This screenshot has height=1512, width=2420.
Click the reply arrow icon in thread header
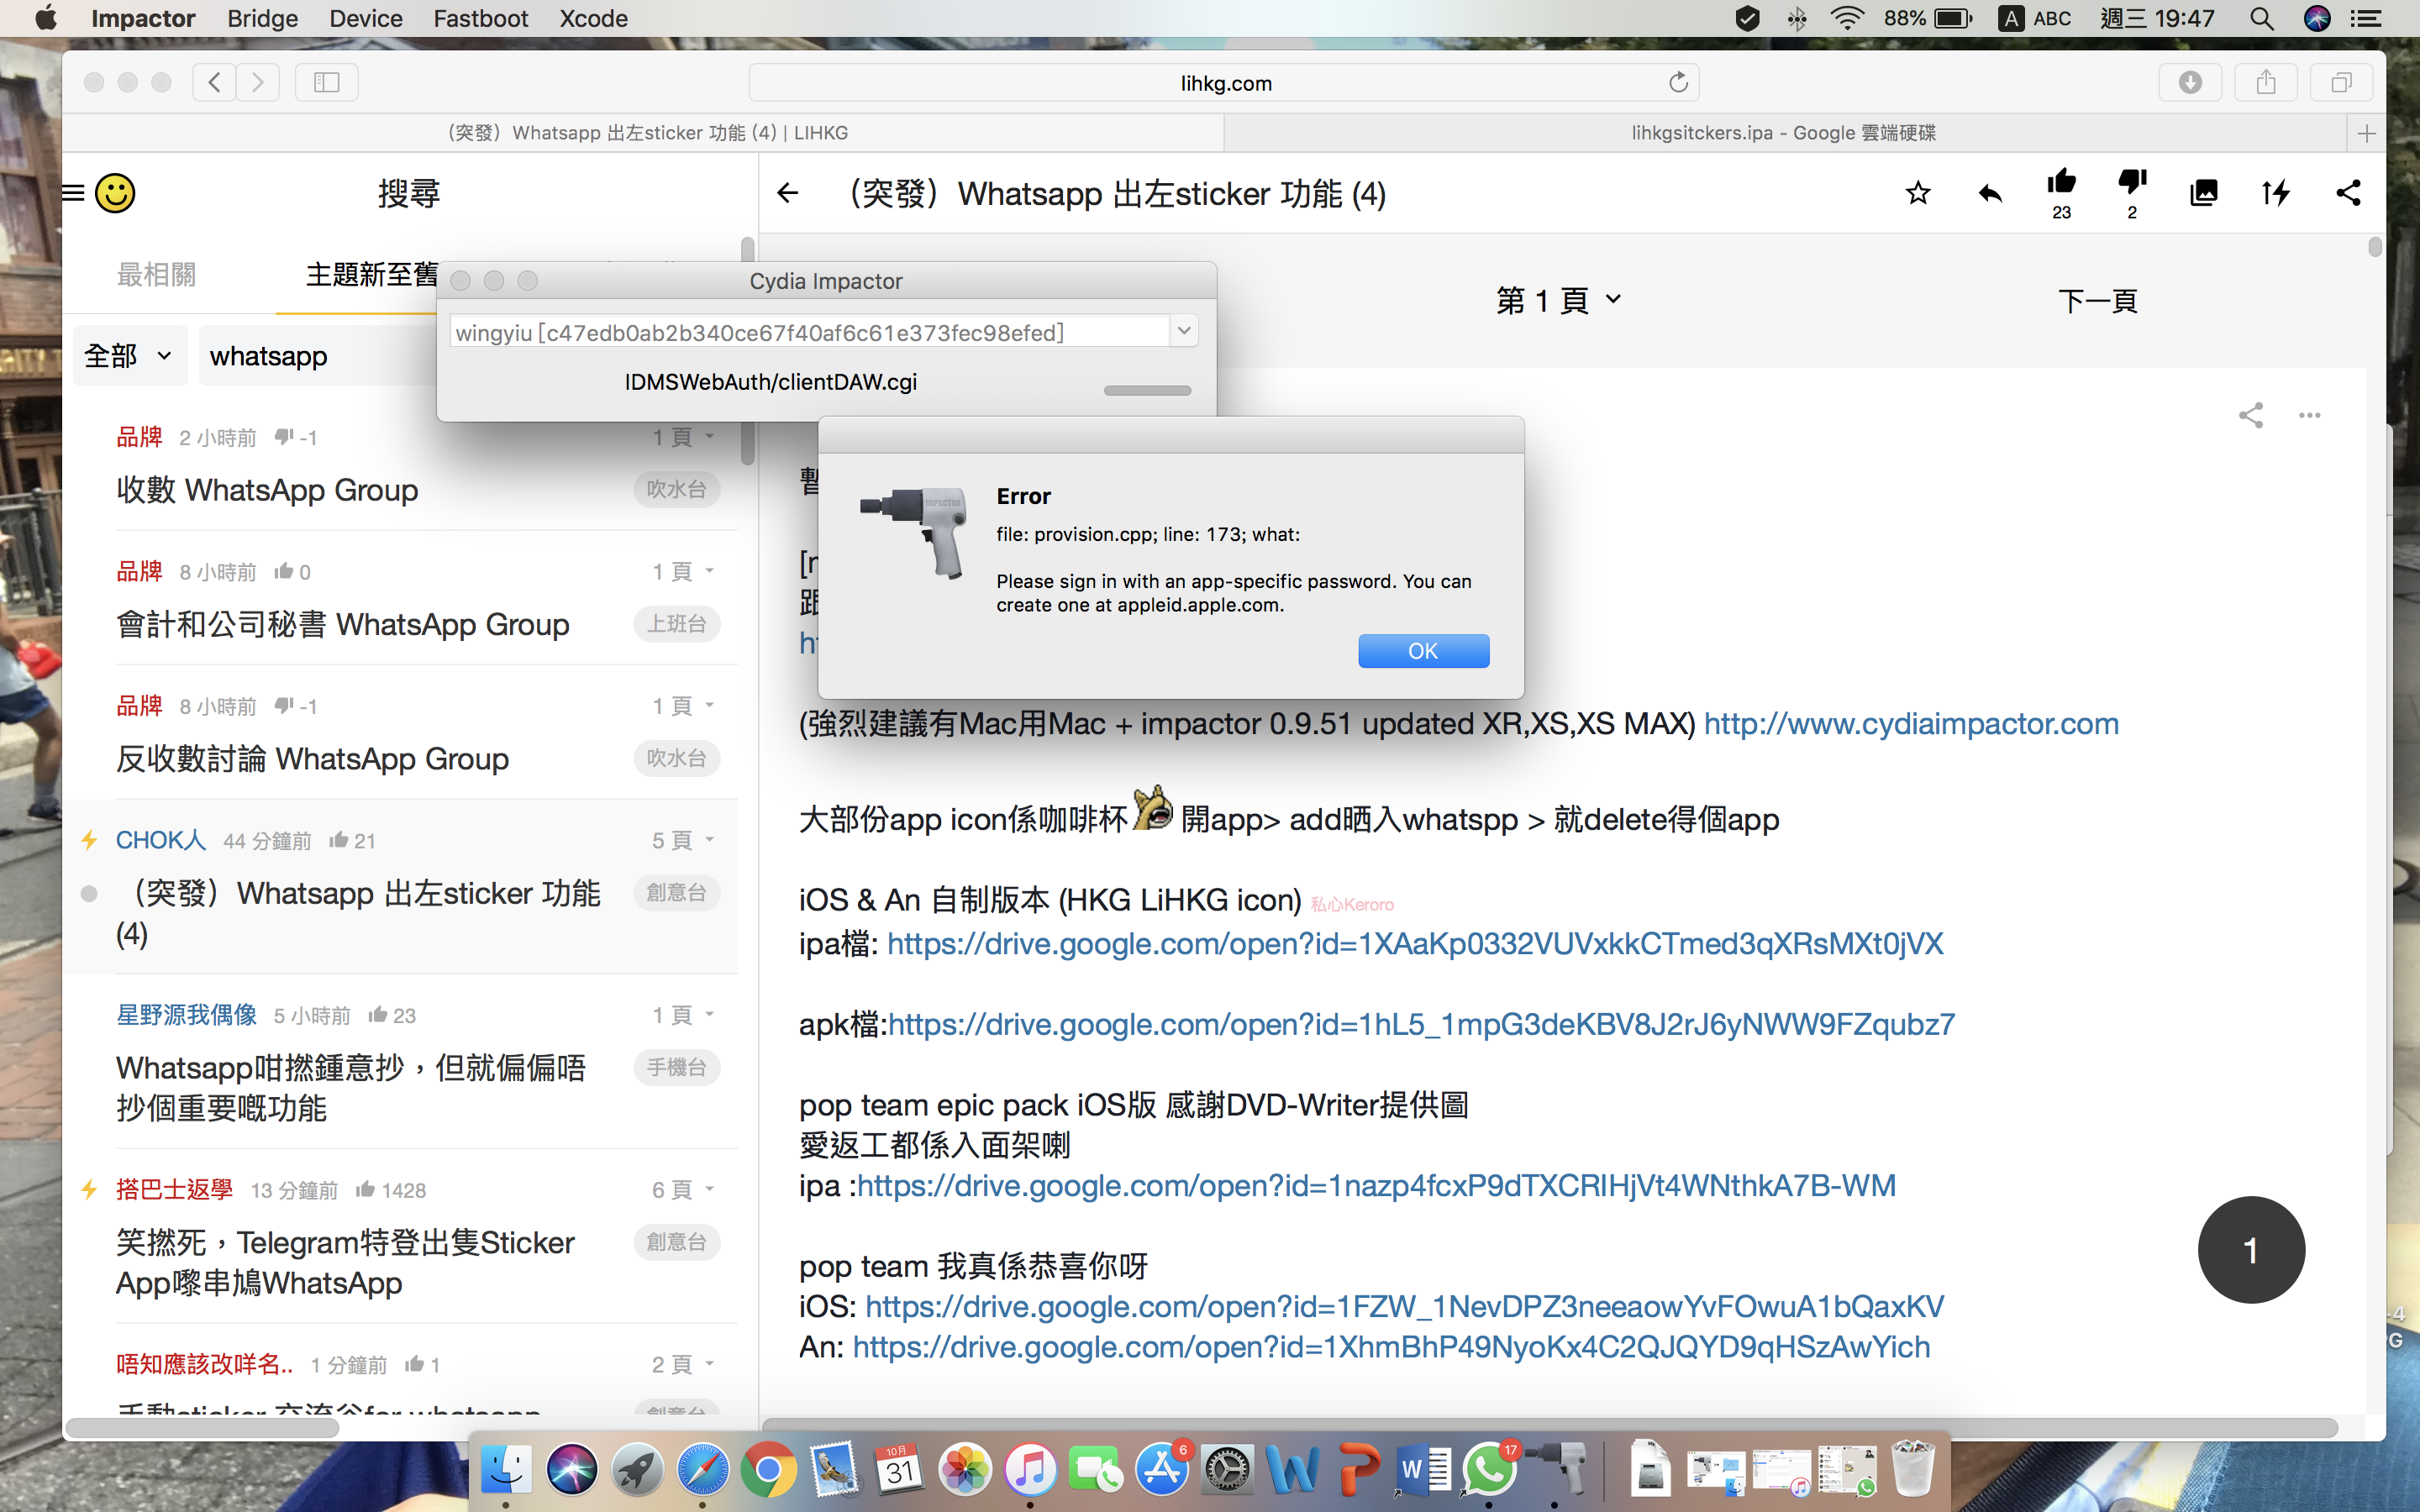pos(1990,193)
